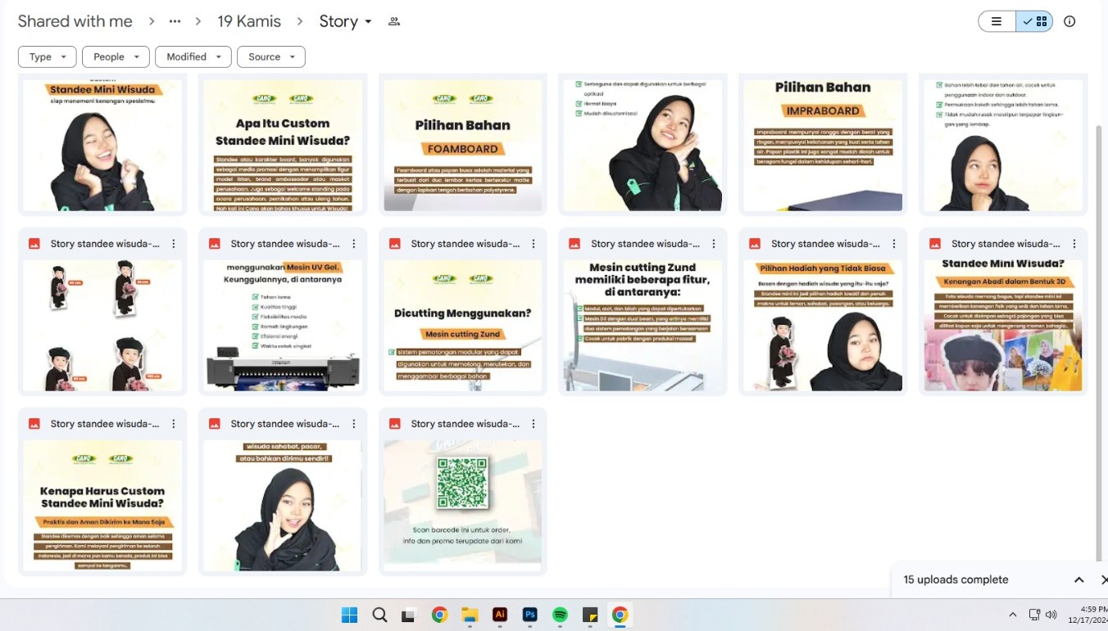Collapse the uploads complete panel
This screenshot has width=1108, height=631.
(1078, 579)
